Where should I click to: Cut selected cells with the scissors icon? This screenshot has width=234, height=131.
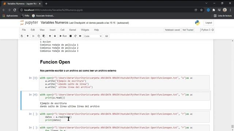point(33,36)
